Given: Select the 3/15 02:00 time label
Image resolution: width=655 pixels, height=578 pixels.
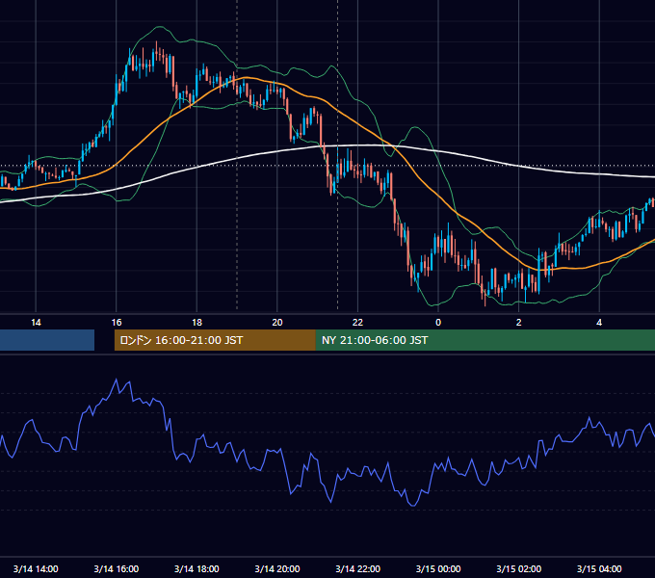Looking at the screenshot, I should [x=519, y=568].
